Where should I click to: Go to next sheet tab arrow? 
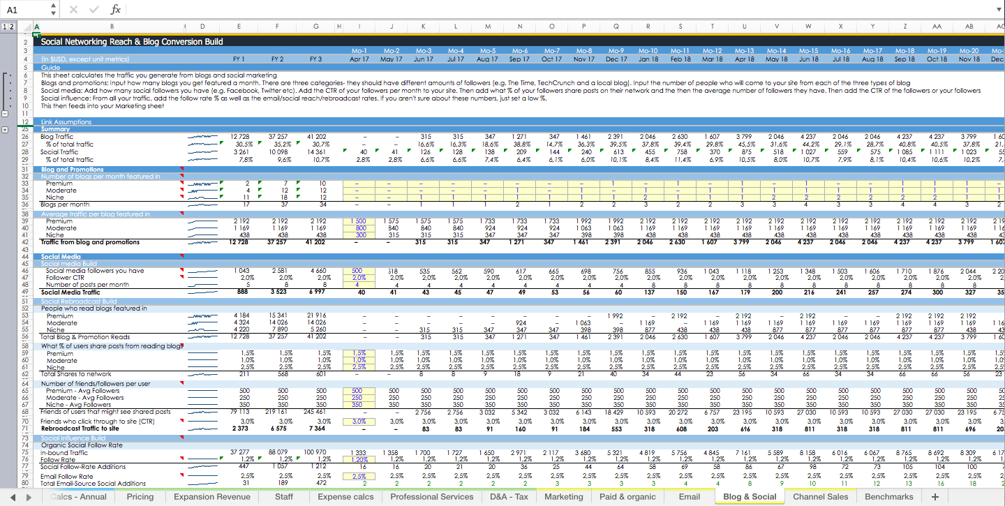29,497
